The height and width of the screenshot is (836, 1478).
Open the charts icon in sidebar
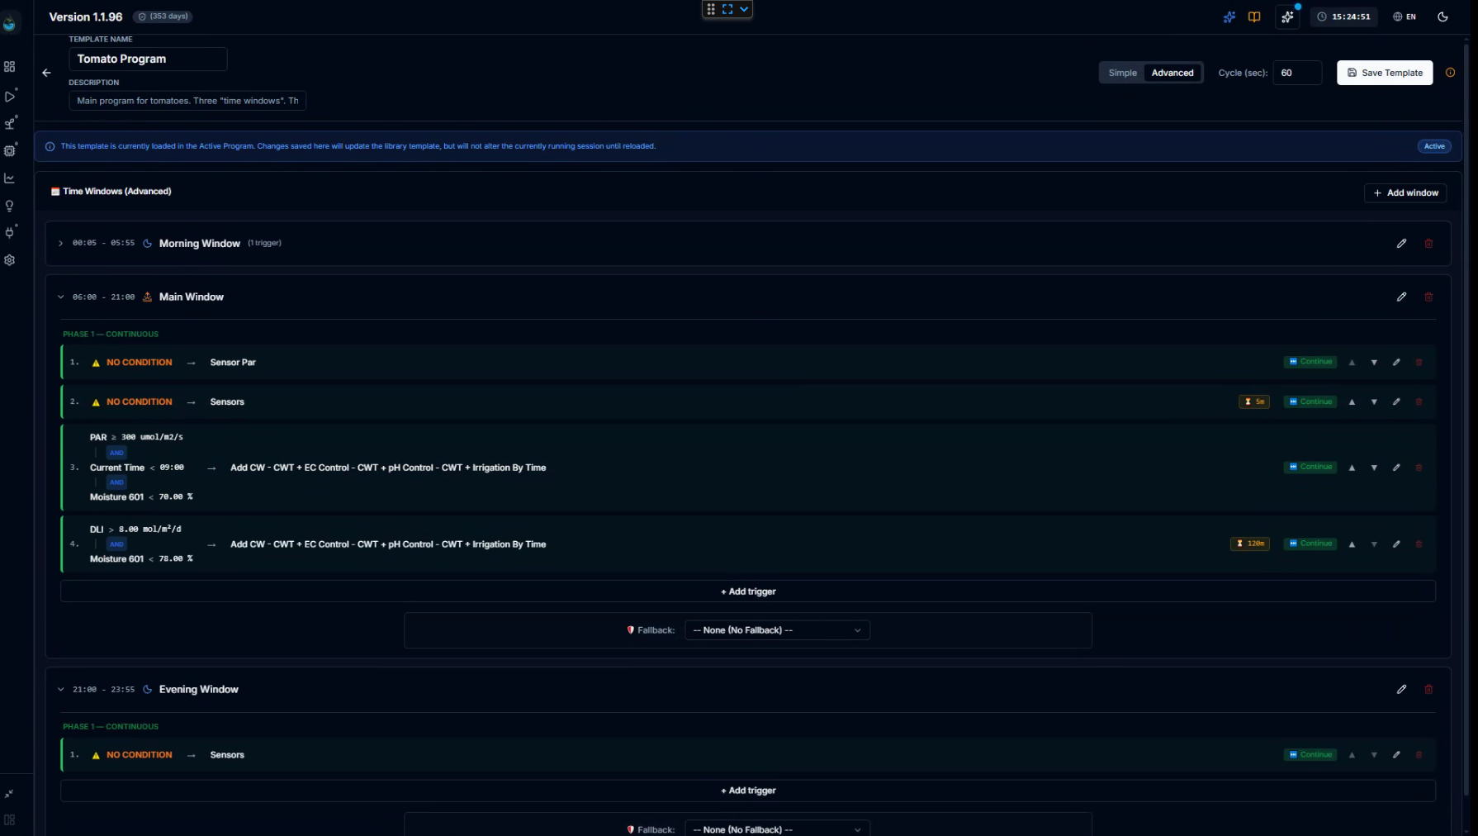pyautogui.click(x=10, y=178)
